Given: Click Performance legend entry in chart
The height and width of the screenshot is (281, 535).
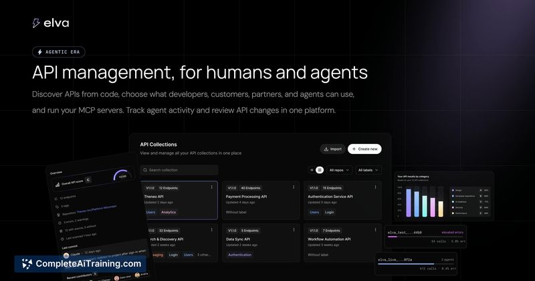Looking at the screenshot, I should coord(470,213).
